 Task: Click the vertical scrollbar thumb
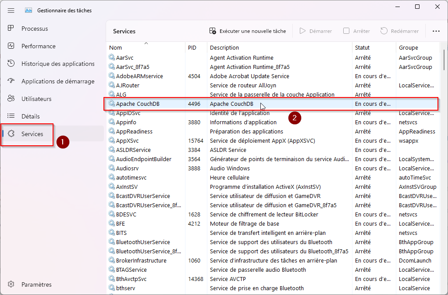tap(444, 60)
